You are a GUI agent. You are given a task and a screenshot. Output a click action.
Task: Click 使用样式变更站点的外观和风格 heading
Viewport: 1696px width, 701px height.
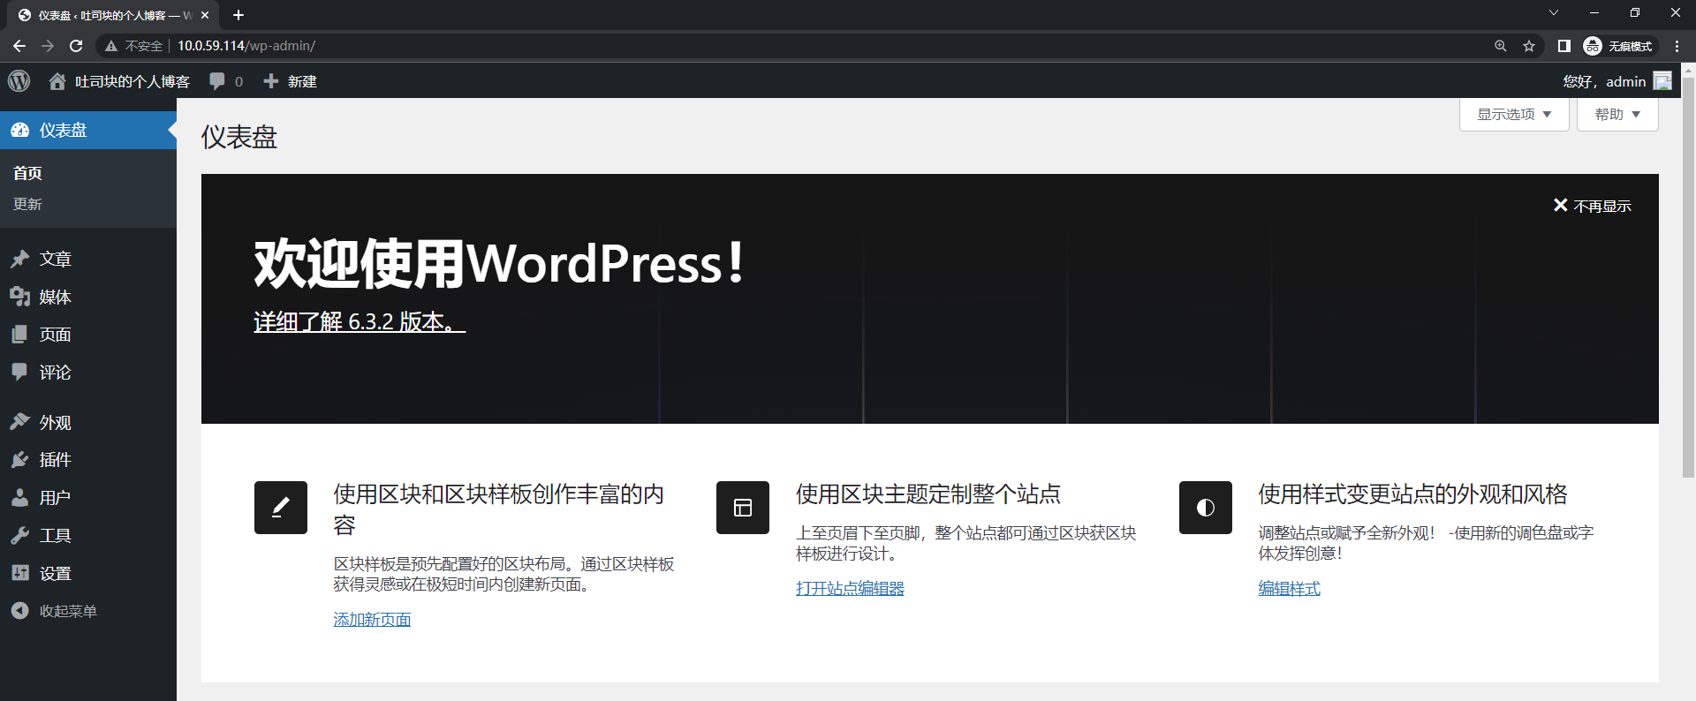pos(1412,494)
